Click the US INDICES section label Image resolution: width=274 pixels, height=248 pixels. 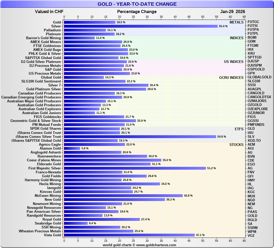click(234, 62)
